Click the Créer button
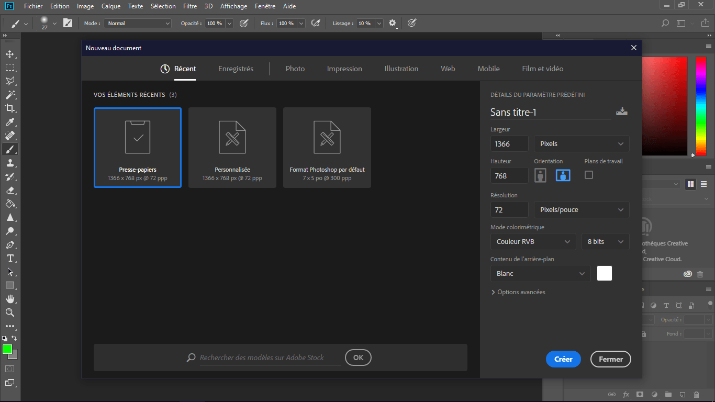715x402 pixels. pyautogui.click(x=563, y=359)
